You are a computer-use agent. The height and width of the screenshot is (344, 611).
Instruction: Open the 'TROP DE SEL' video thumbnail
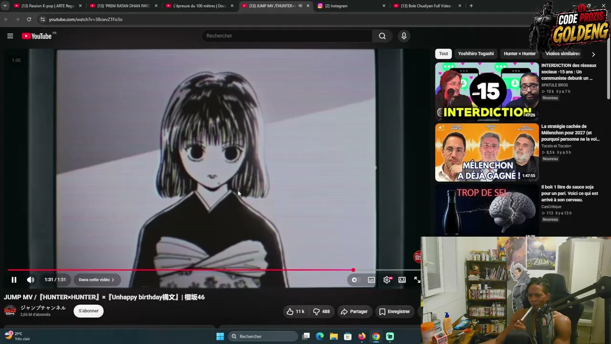(x=487, y=211)
